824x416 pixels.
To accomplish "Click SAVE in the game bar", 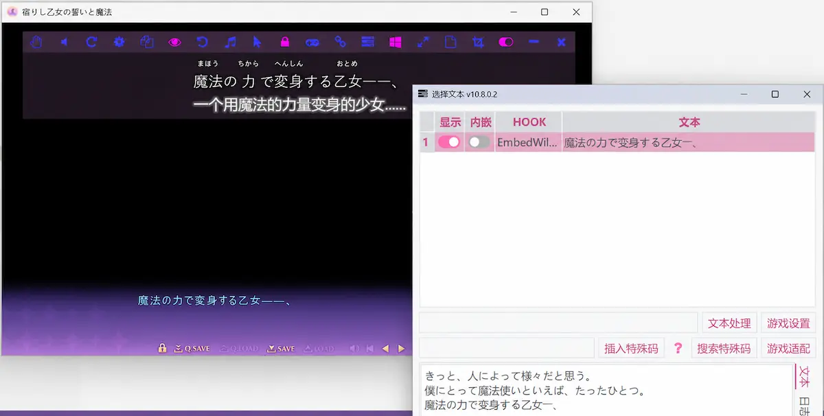I will click(281, 349).
